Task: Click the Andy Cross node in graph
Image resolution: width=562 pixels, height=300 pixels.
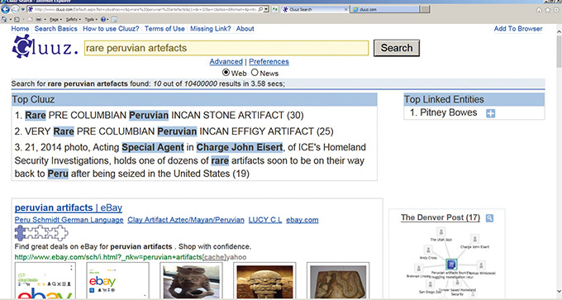Action: click(x=428, y=250)
